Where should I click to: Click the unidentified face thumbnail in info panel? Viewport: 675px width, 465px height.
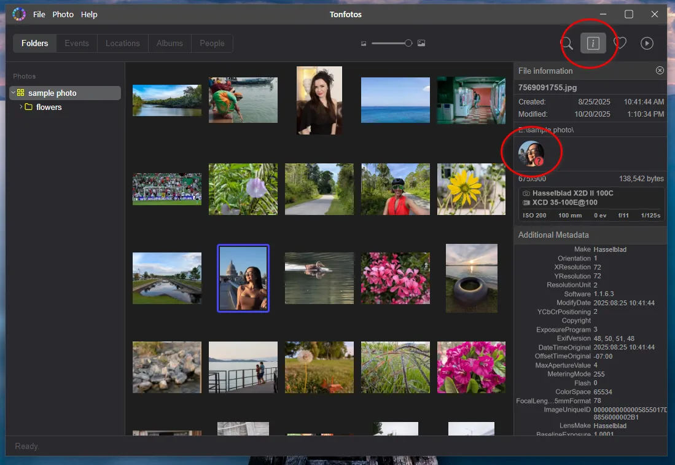pos(531,154)
